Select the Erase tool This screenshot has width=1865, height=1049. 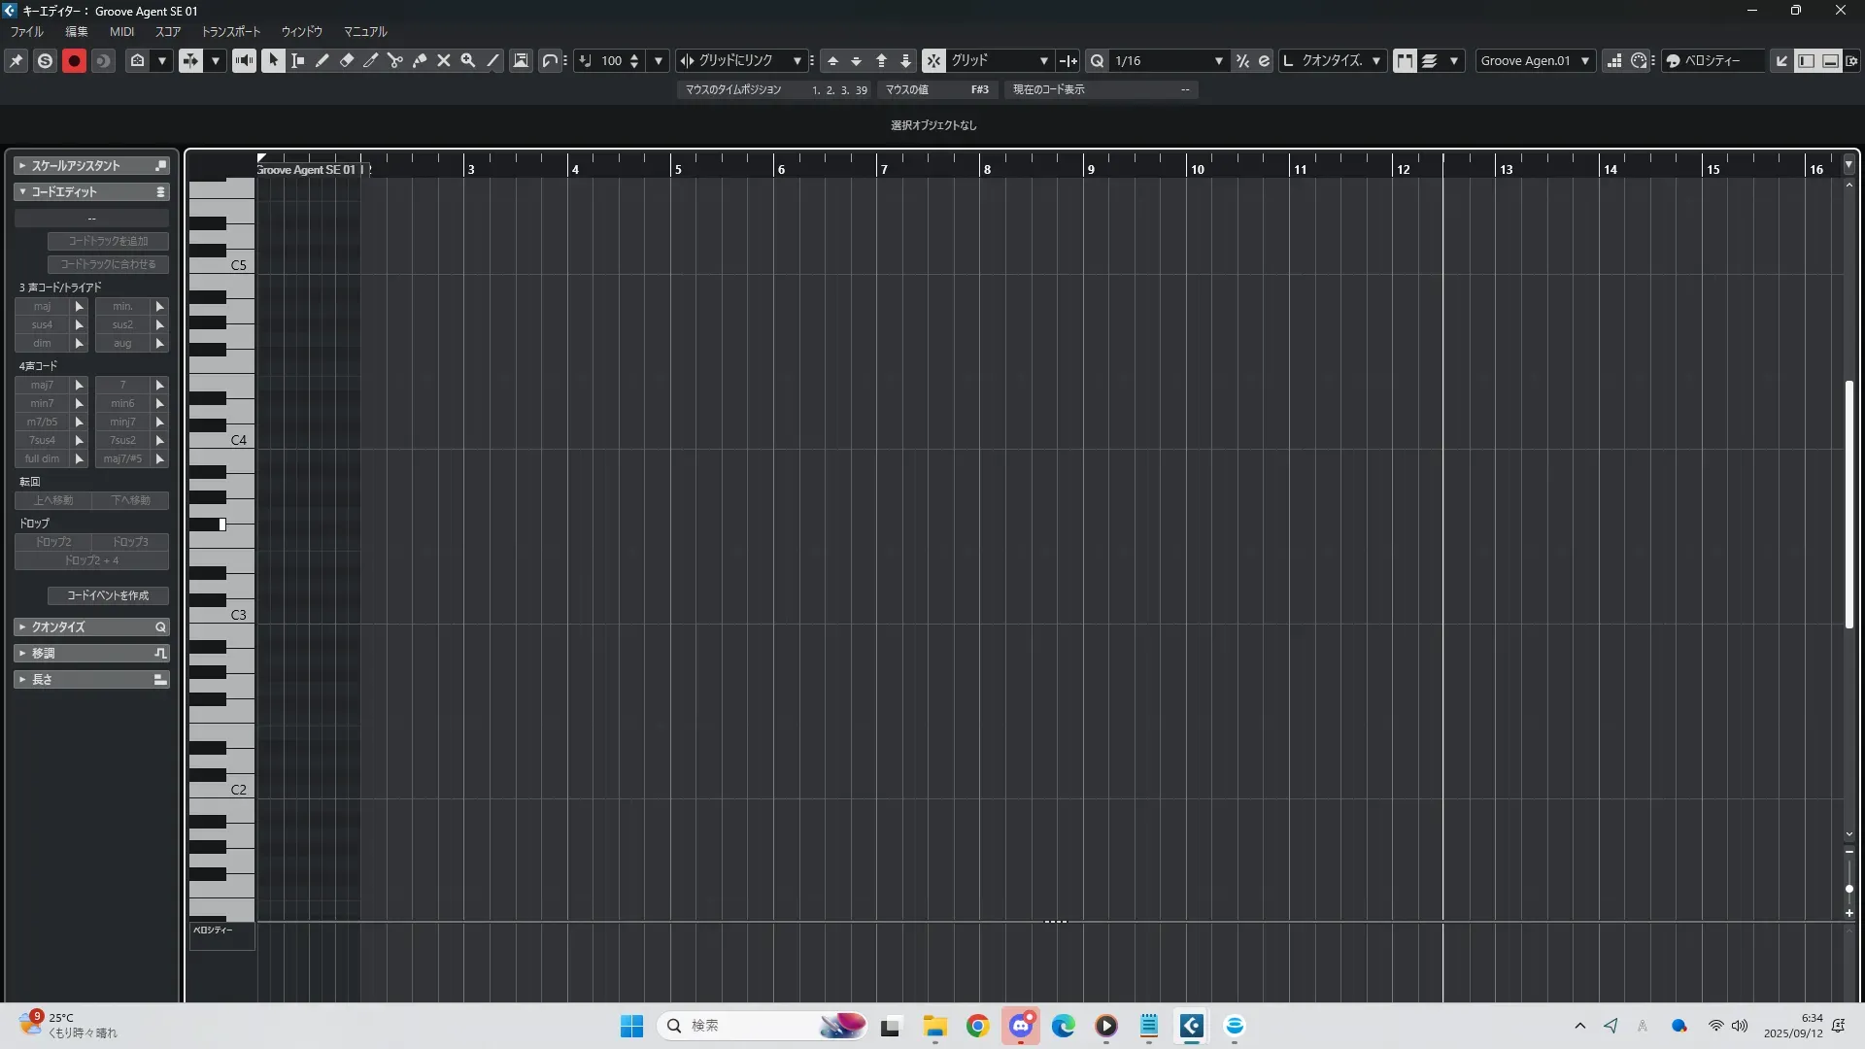click(347, 61)
